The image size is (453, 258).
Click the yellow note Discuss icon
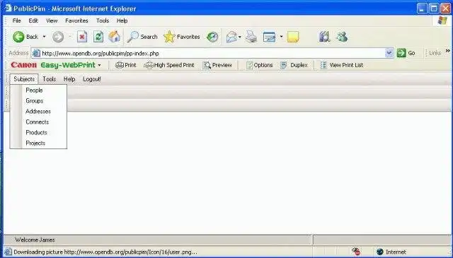(x=292, y=37)
